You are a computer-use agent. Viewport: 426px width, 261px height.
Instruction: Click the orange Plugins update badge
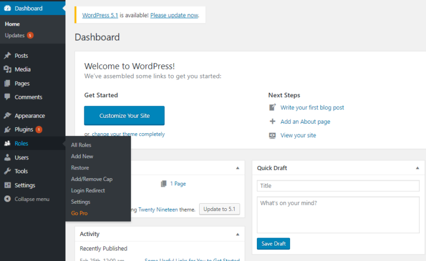39,130
